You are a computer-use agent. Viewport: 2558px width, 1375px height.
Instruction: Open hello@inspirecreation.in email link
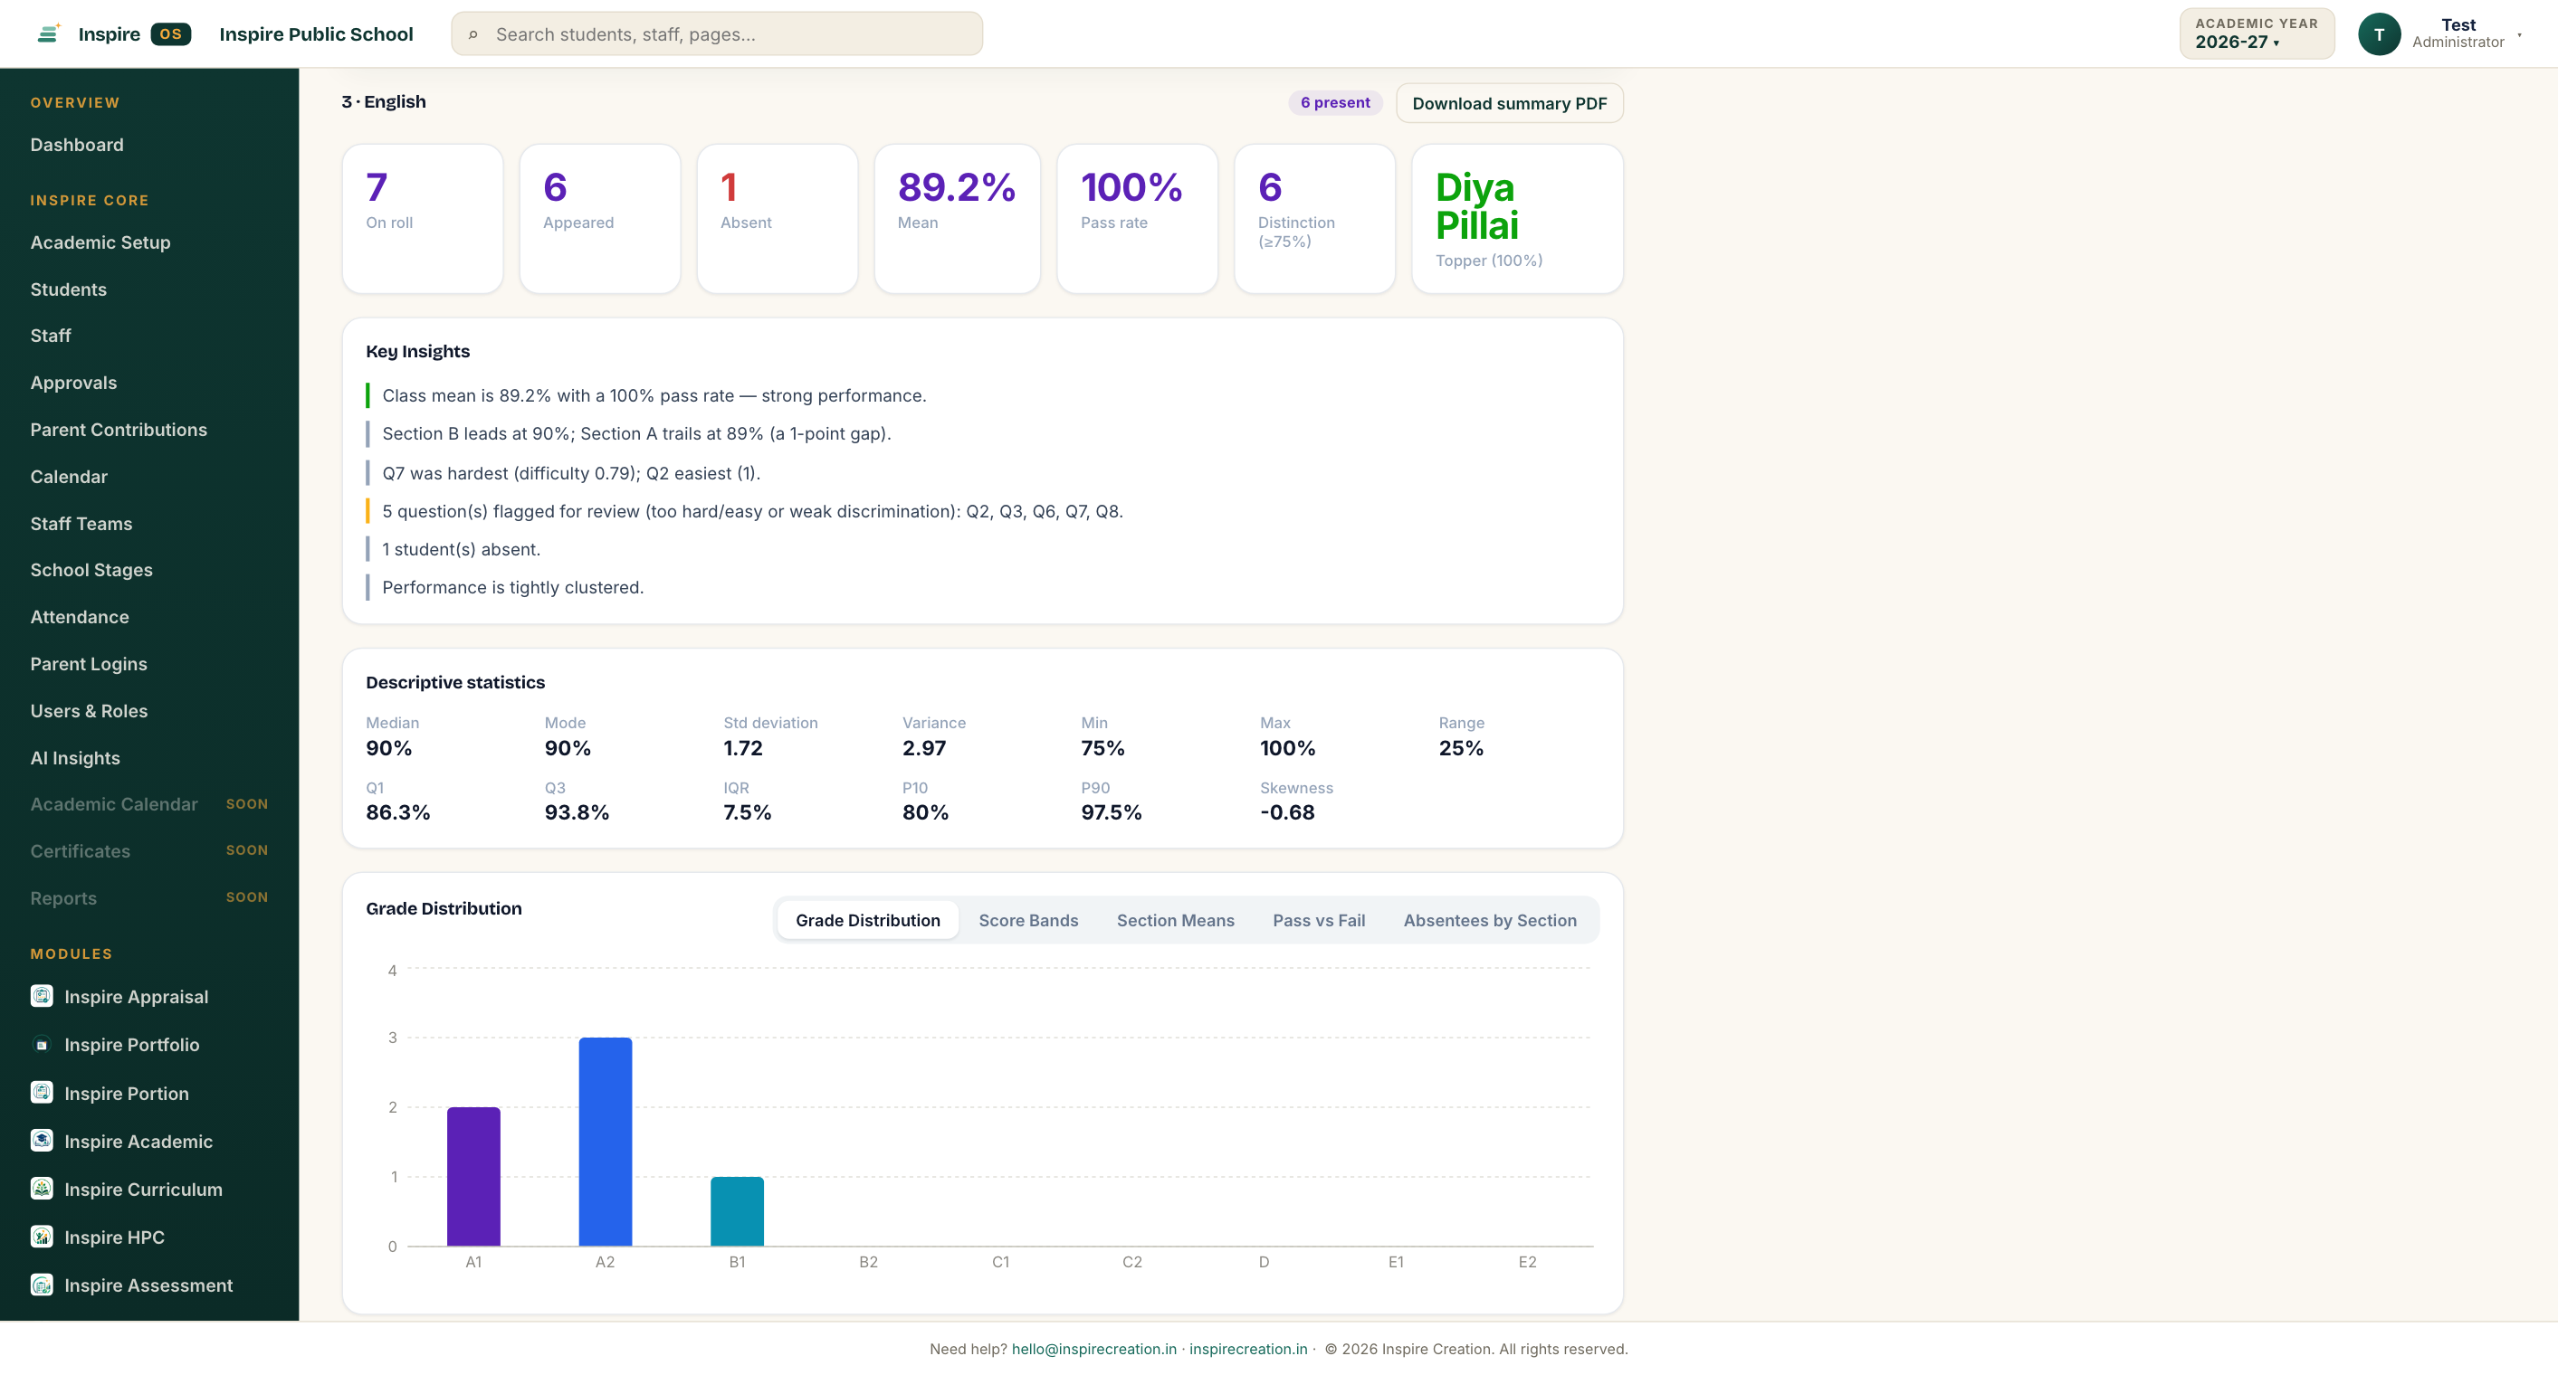point(1093,1348)
